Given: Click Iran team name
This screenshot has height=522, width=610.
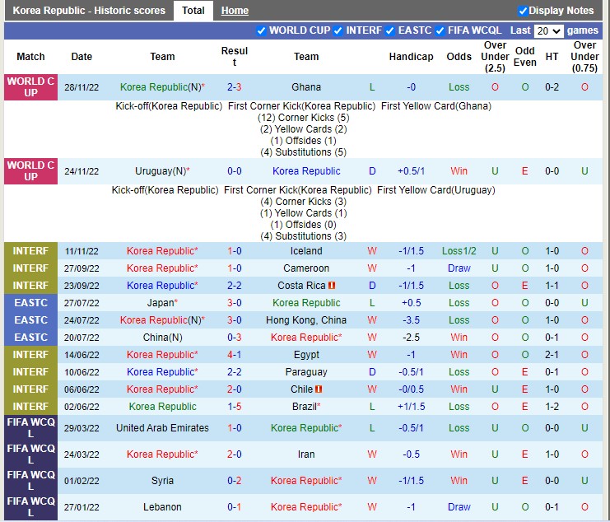Looking at the screenshot, I should coord(306,454).
